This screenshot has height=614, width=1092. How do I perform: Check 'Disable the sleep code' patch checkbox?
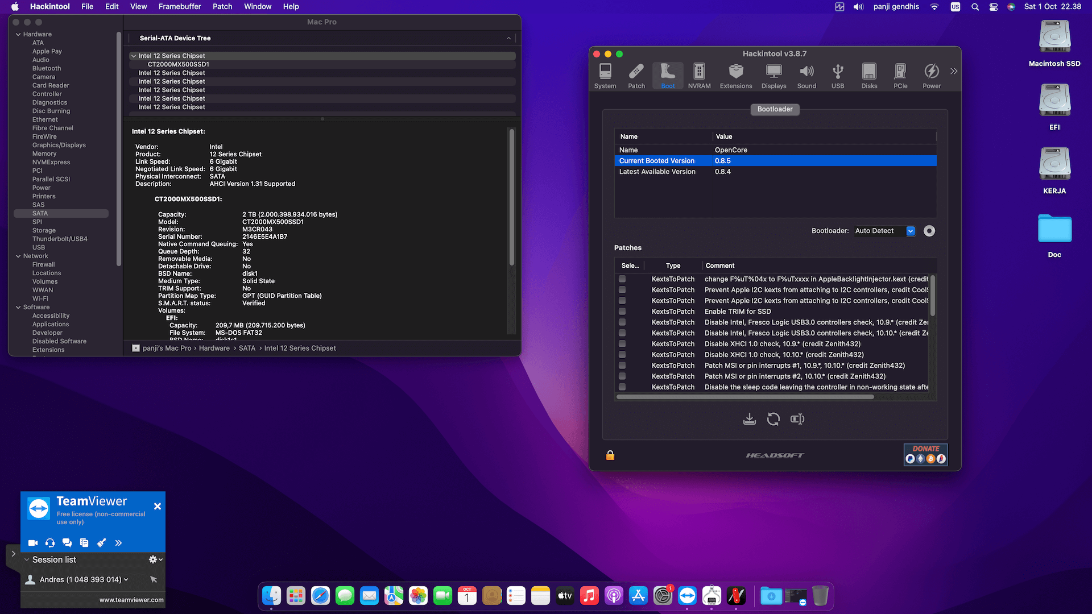pos(622,387)
